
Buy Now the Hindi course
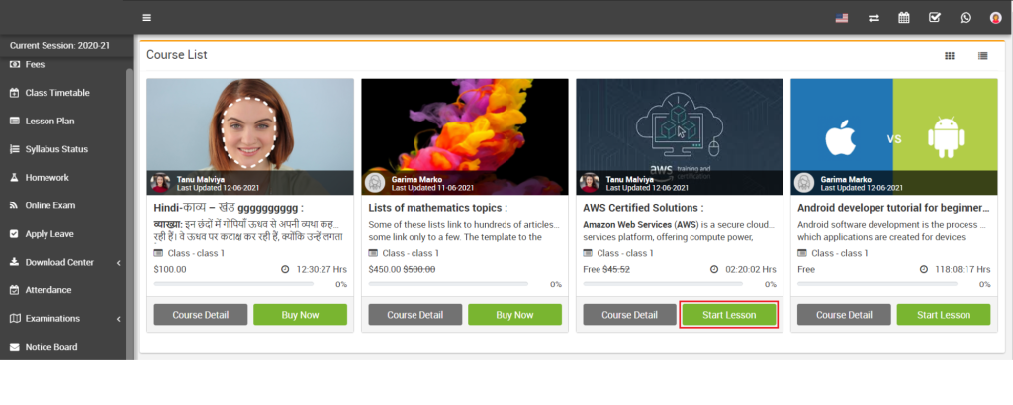coord(301,315)
